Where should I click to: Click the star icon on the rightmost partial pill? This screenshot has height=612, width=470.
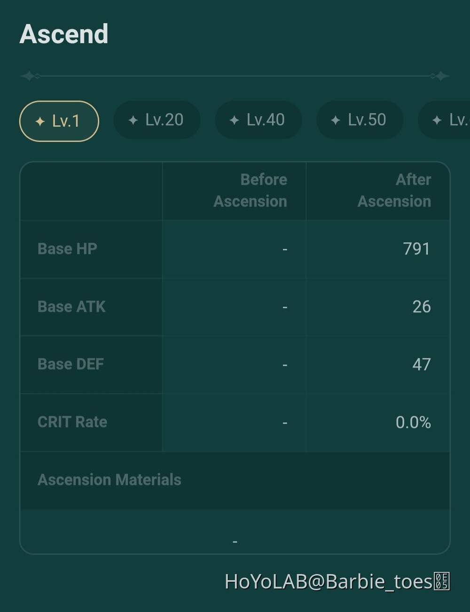pos(438,120)
